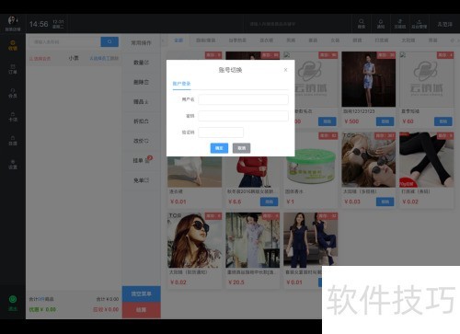Click the blue 清空菜单 clear button
The width and height of the screenshot is (460, 334).
point(142,294)
